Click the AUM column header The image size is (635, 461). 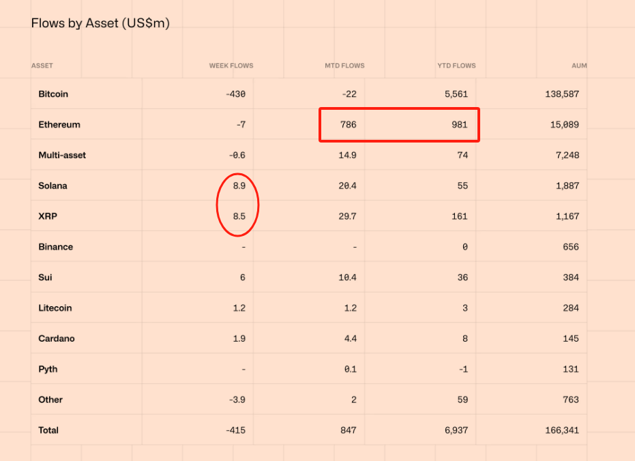[579, 65]
